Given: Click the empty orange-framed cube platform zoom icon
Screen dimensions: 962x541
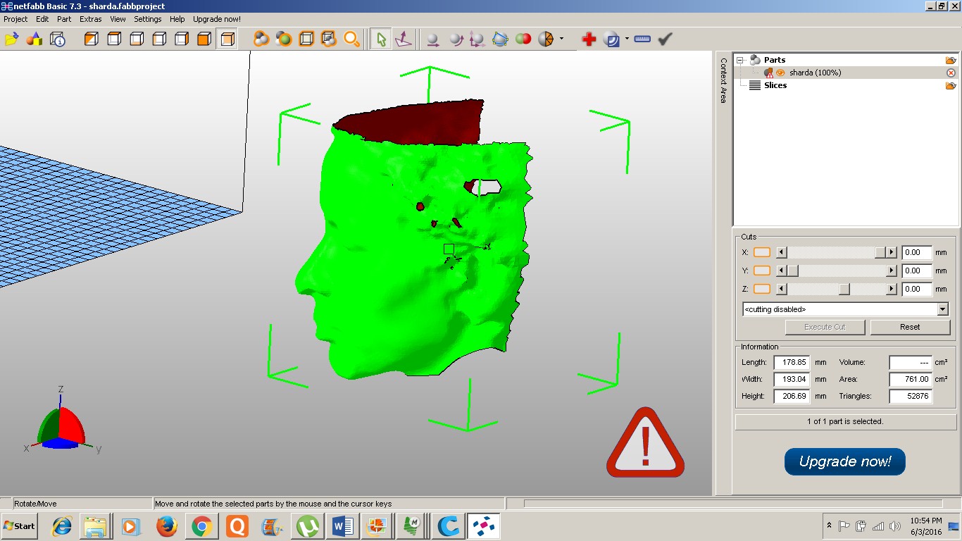Looking at the screenshot, I should pyautogui.click(x=306, y=39).
